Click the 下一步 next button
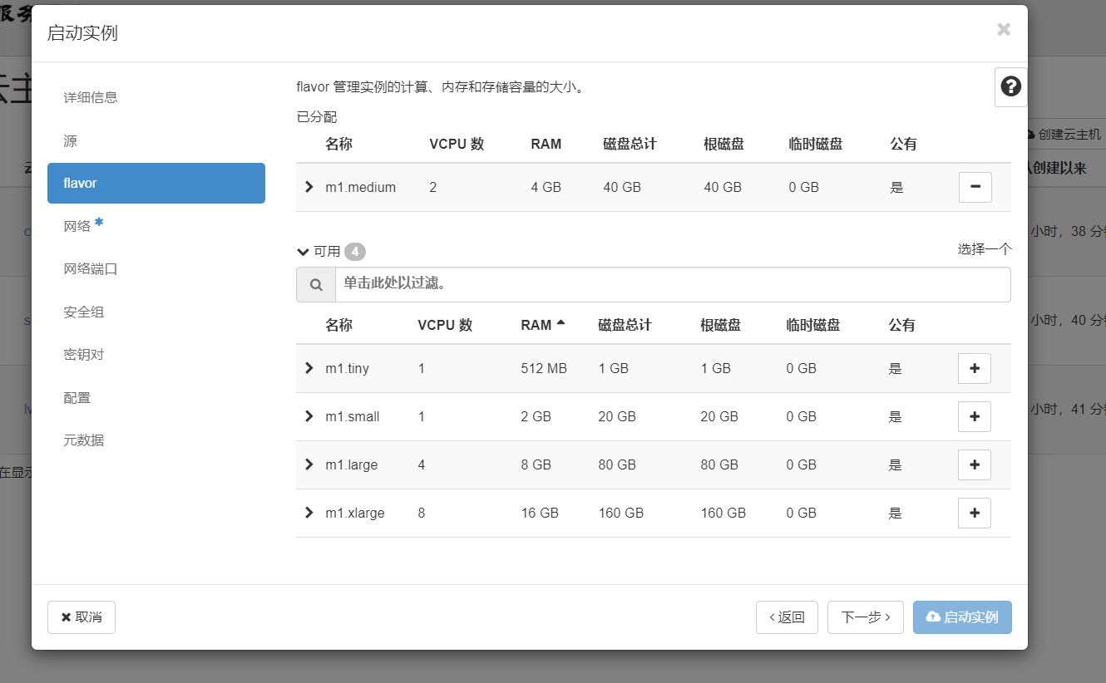Screen dimensions: 1106x683 pos(866,617)
